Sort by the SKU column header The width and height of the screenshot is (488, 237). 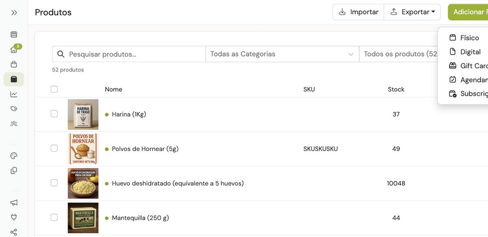309,90
